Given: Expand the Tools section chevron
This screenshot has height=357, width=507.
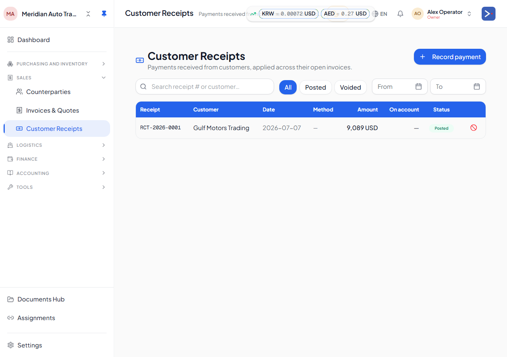Looking at the screenshot, I should click(x=104, y=187).
